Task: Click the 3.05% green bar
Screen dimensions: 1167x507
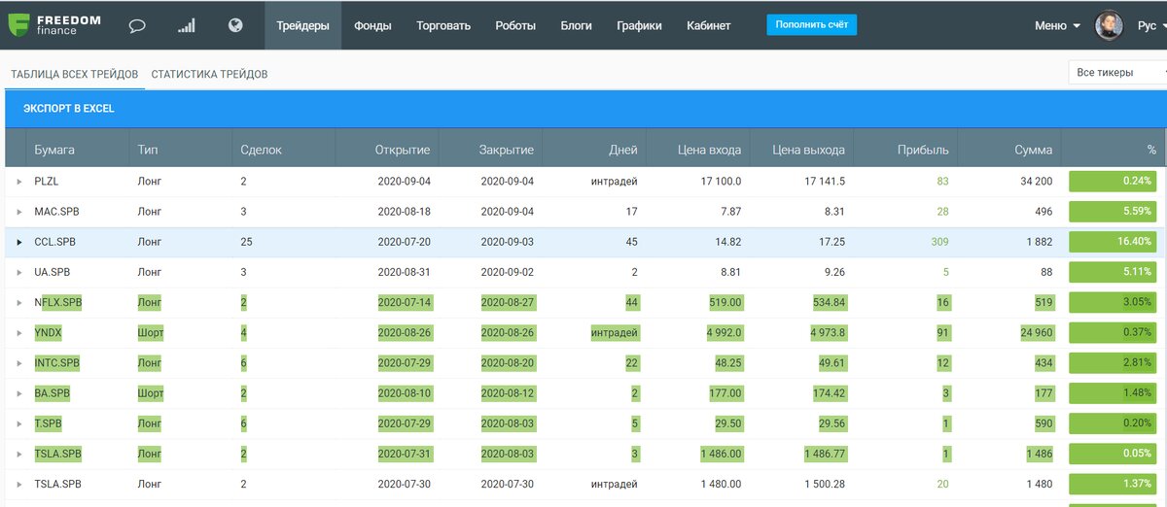Action: coord(1114,303)
